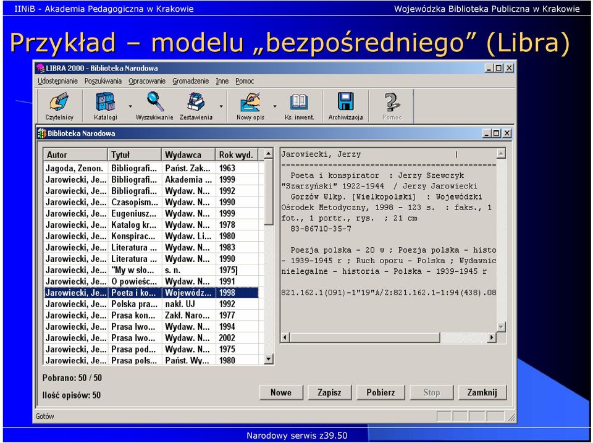This screenshot has height=443, width=593.
Task: Maximize the inner Biblioteka Narodowa window
Action: [x=497, y=133]
